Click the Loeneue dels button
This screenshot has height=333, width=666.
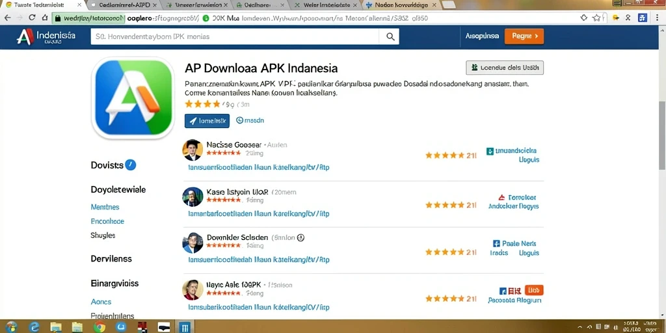coord(505,68)
